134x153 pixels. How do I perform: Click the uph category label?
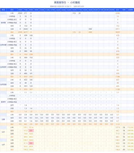(x=3, y=144)
